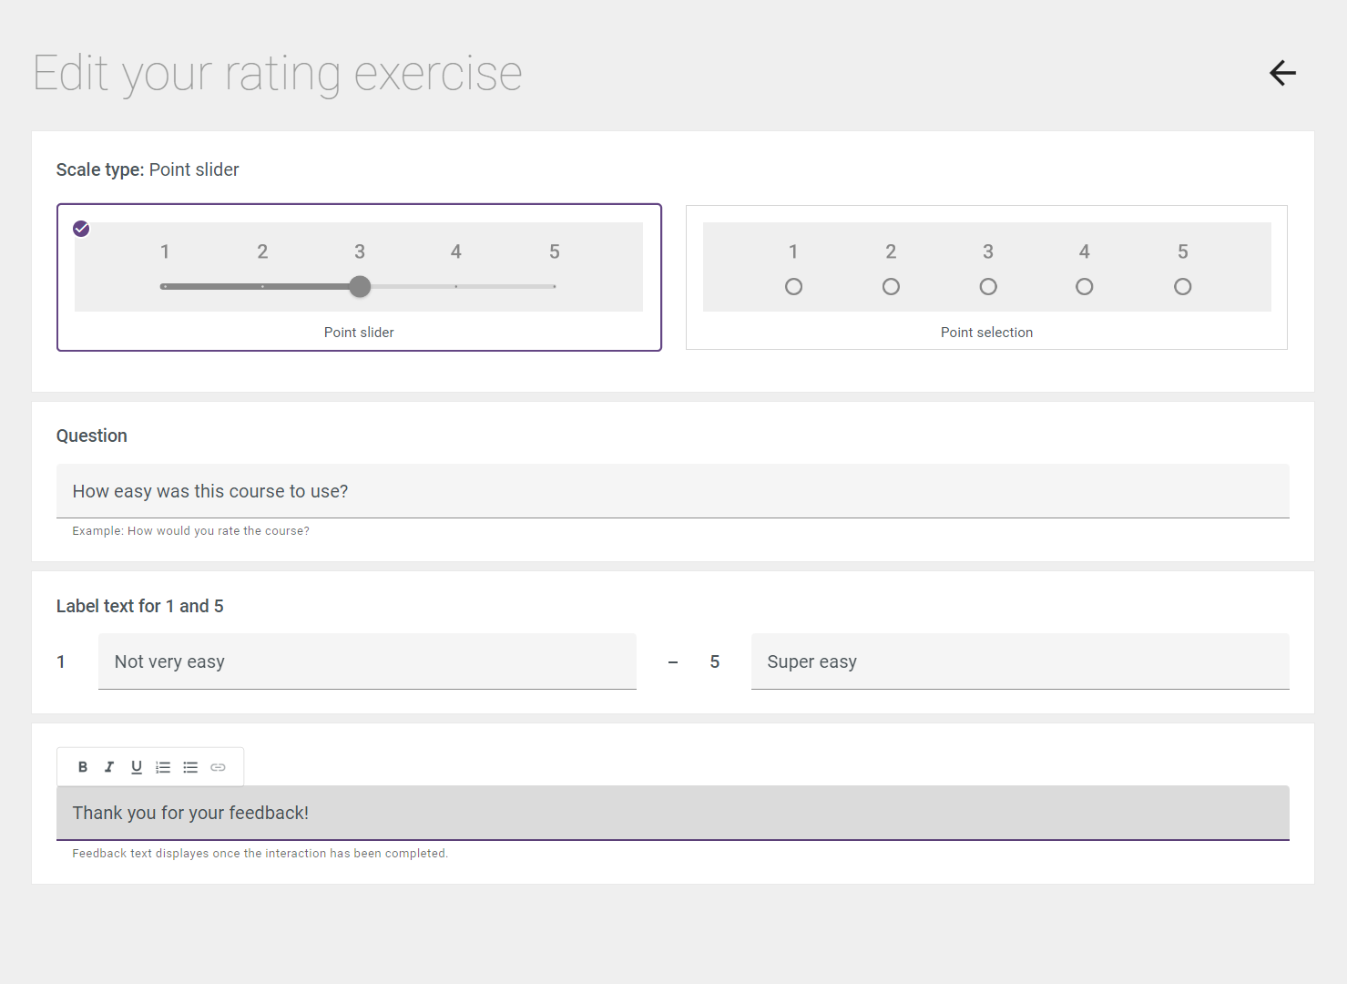Viewport: 1347px width, 984px height.
Task: Click the 'Label text for 1 and 5' heading
Action: (140, 606)
